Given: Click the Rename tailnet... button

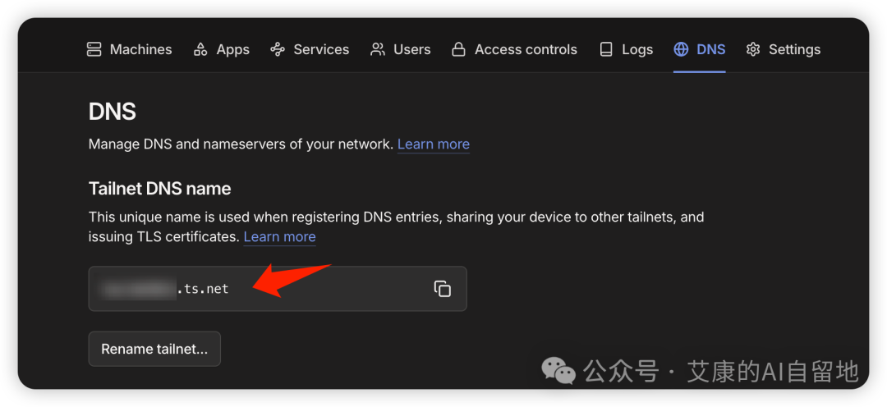Looking at the screenshot, I should click(x=154, y=349).
